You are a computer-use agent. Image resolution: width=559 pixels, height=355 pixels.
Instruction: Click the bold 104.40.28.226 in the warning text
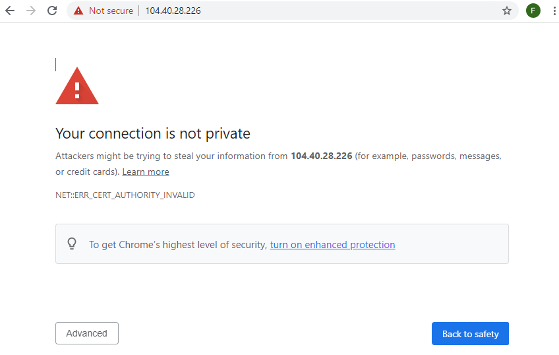[x=322, y=156]
